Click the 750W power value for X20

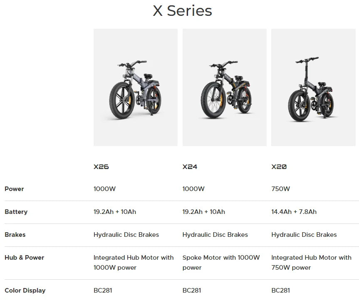(281, 189)
